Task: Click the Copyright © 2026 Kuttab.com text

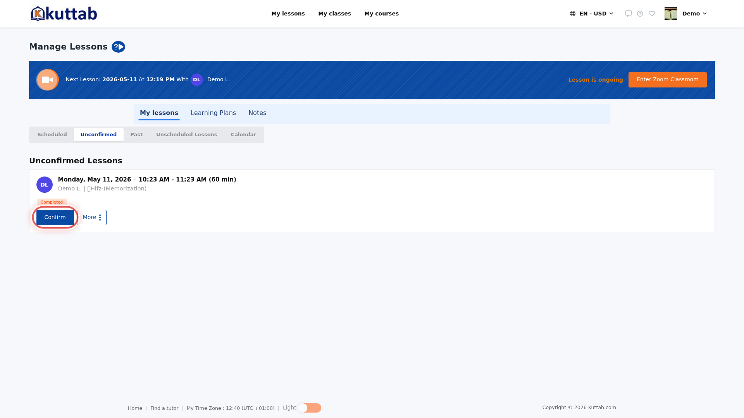Action: [x=579, y=408]
